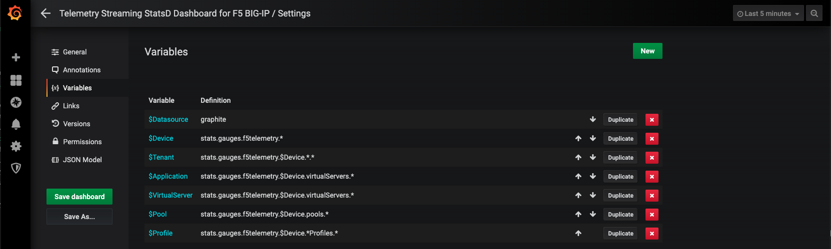Open the Explore compass icon
This screenshot has height=249, width=831.
coord(16,102)
